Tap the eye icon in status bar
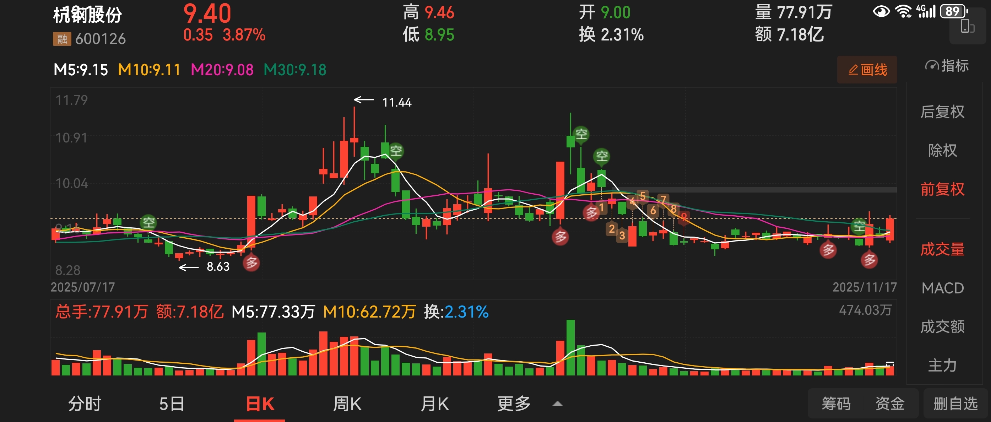The image size is (991, 422). [x=881, y=11]
